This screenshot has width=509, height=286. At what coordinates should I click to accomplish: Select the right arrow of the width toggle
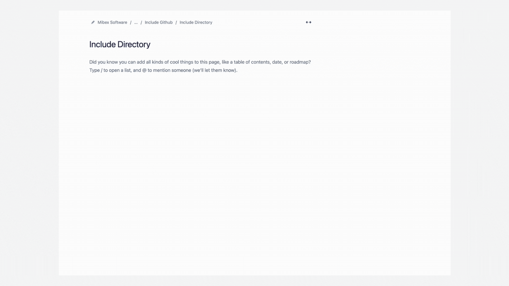310,22
